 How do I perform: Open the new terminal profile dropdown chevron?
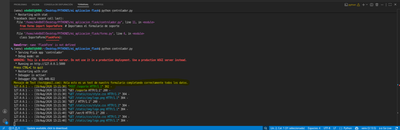tap(367, 5)
